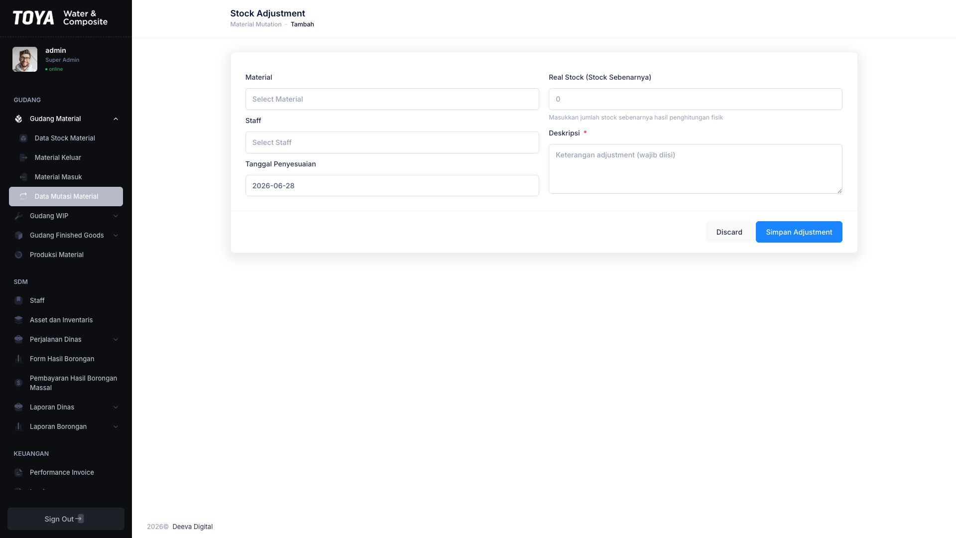The height and width of the screenshot is (538, 956).
Task: Open Asset dan Inventaris page
Action: click(66, 320)
